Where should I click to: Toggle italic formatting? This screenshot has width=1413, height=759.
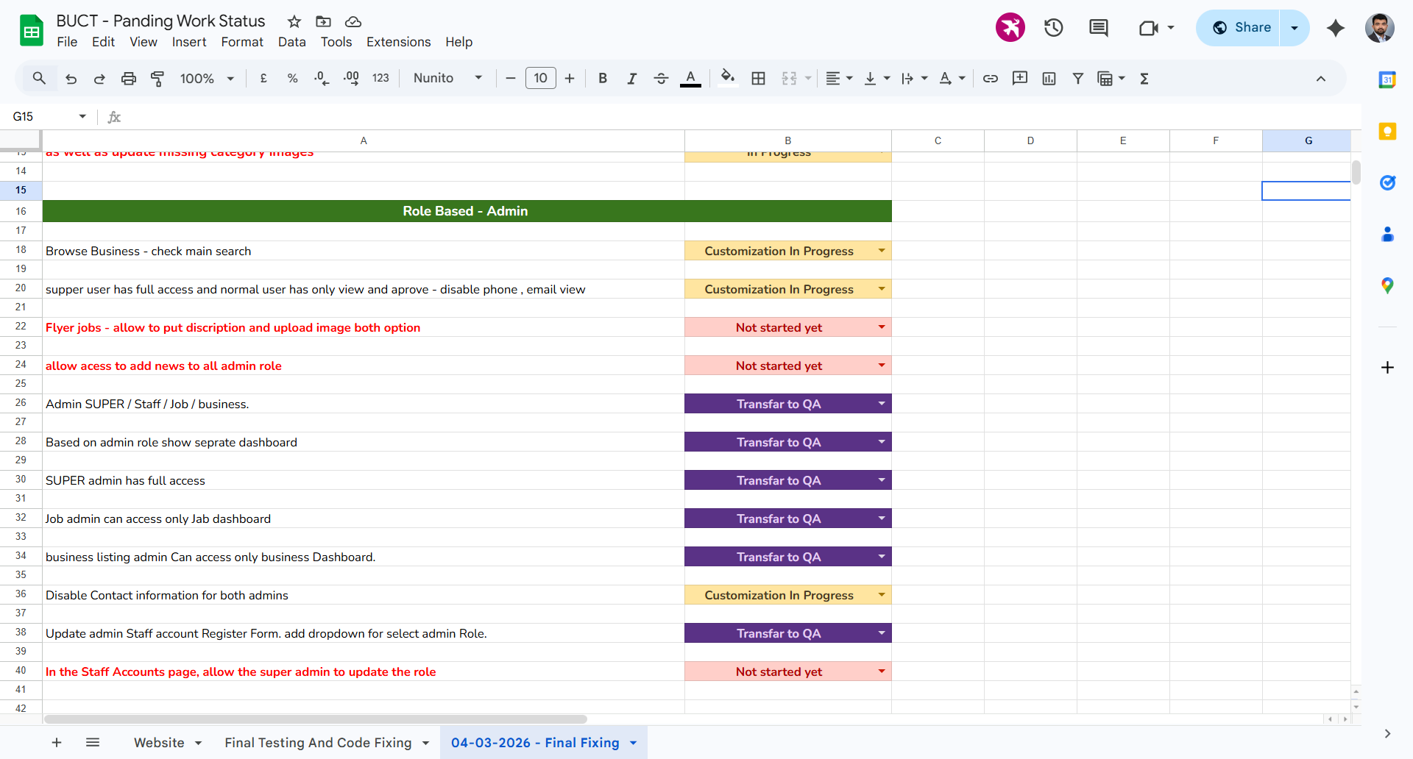[x=631, y=79]
